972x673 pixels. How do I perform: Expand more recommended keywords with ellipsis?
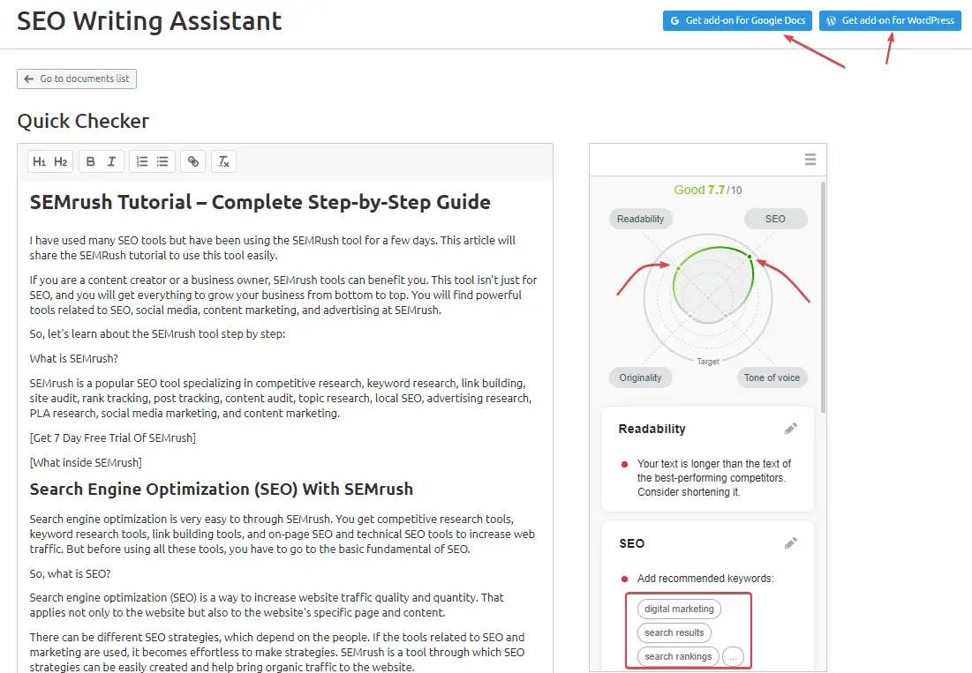click(x=734, y=656)
